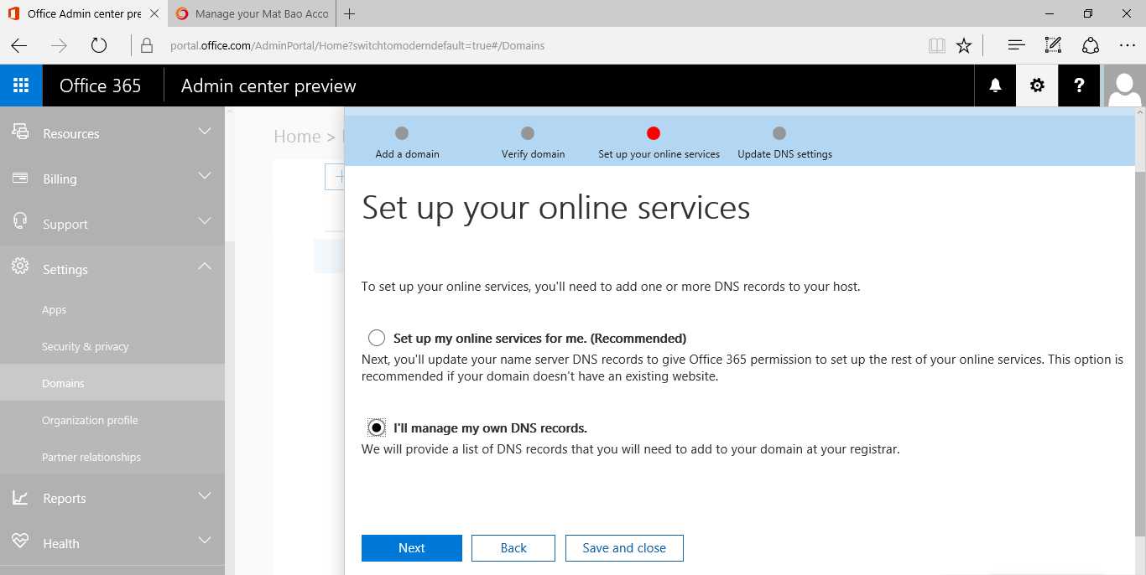The width and height of the screenshot is (1146, 575).
Task: Click the browser address bar
Action: coord(537,45)
